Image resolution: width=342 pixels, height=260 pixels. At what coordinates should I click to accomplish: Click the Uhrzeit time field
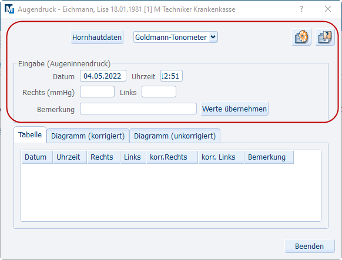point(172,76)
